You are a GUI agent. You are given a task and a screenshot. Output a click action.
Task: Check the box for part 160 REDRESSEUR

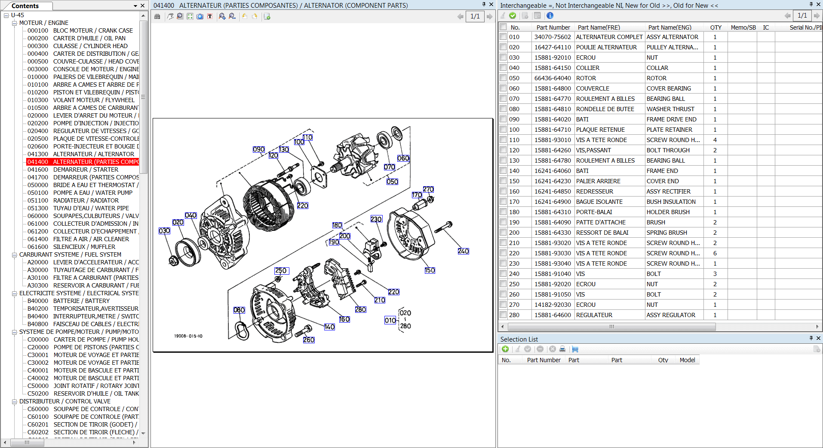click(x=503, y=191)
